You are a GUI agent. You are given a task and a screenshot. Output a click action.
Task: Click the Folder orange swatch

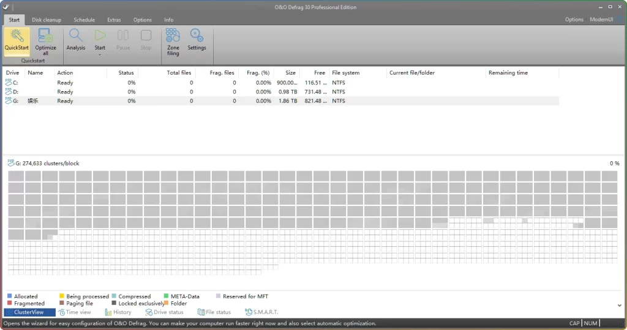166,303
